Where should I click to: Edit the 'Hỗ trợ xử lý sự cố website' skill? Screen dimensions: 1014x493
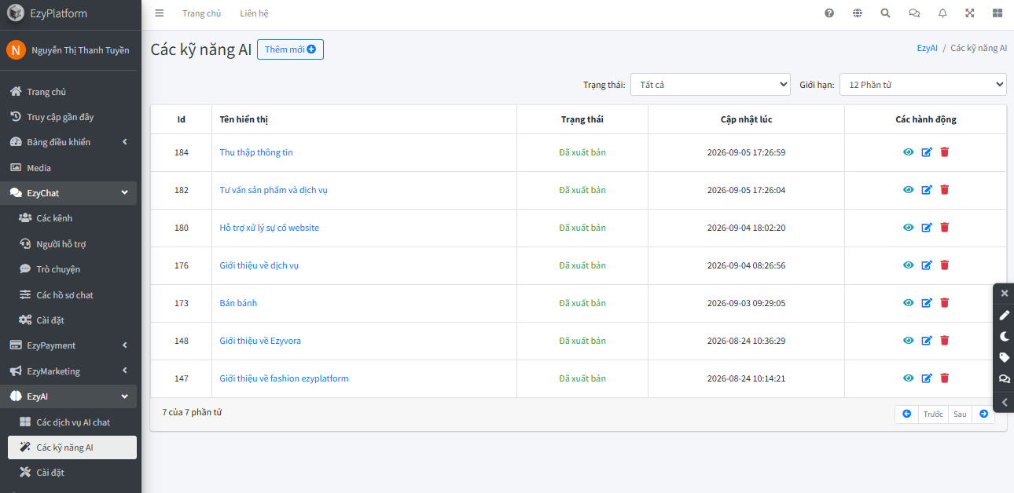[927, 228]
